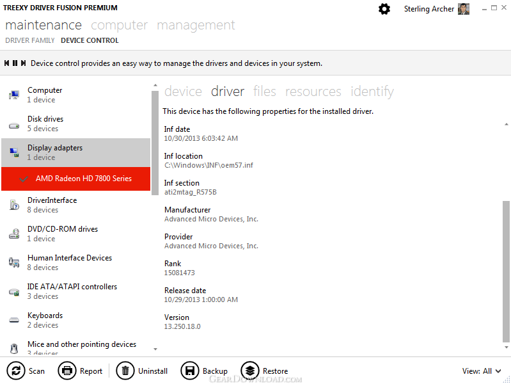Expand the DVD/CD-ROM drives category
The height and width of the screenshot is (384, 511).
click(x=75, y=234)
